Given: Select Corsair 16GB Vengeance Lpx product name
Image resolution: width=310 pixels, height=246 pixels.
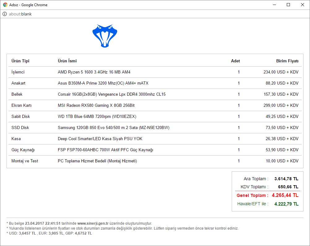Looking at the screenshot, I should (x=112, y=94).
